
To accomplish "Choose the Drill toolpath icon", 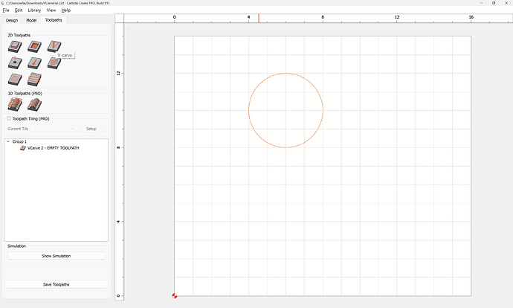I will coord(14,63).
